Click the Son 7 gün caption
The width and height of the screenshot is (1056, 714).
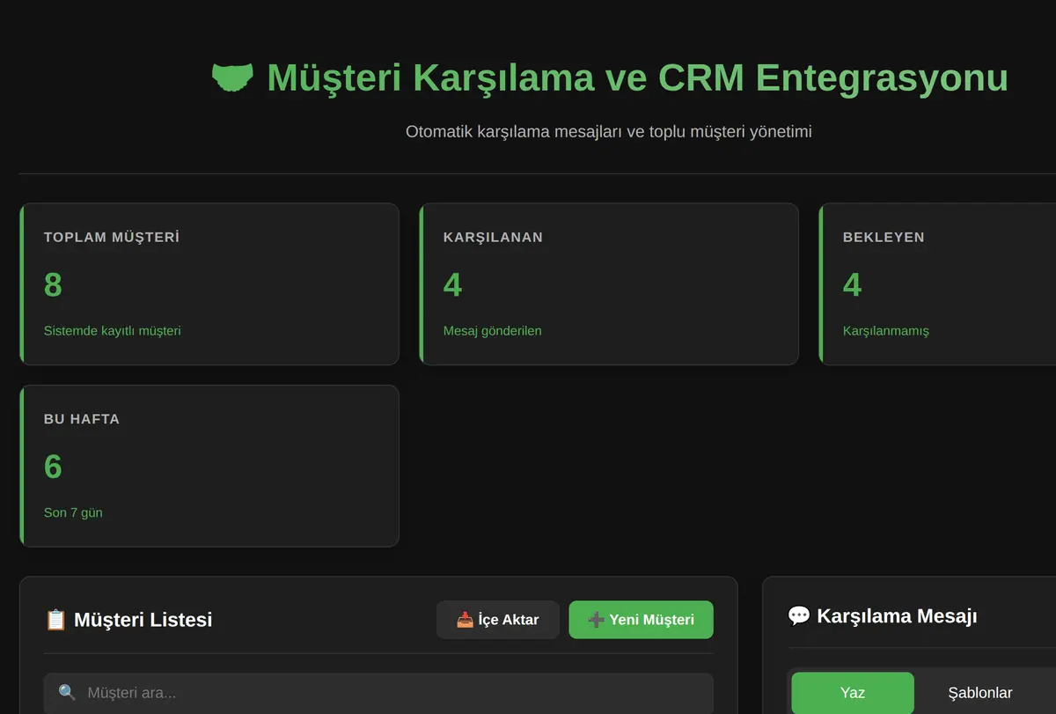click(x=73, y=512)
